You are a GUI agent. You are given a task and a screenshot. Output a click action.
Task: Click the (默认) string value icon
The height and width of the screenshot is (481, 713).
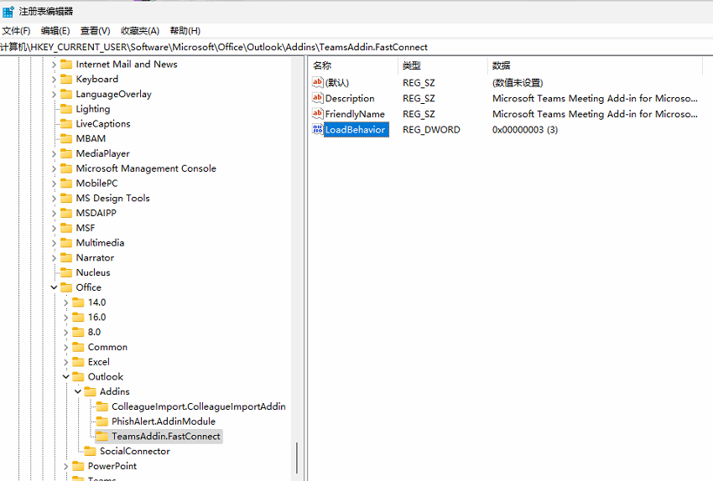(x=317, y=82)
